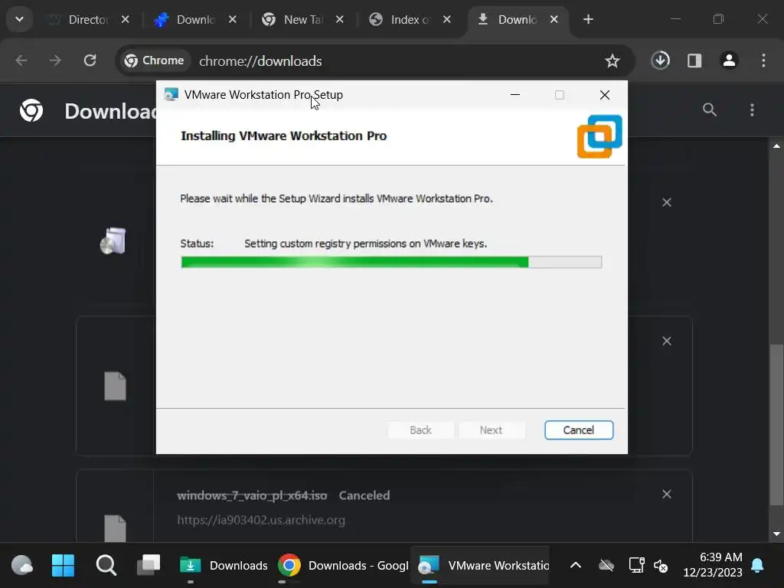Open Chrome tab search dropdown arrow
784x588 pixels.
19,19
